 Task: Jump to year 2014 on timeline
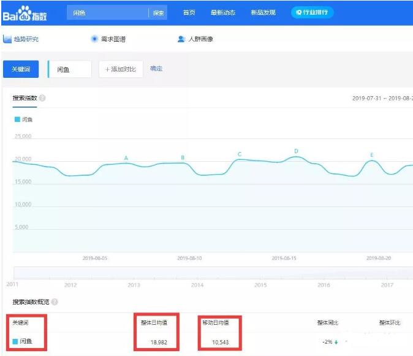pos(197,285)
